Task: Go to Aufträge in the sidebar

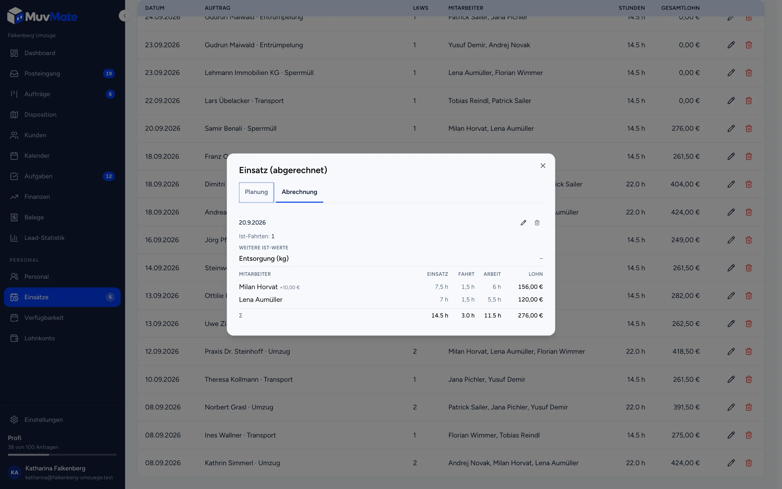Action: coord(62,94)
